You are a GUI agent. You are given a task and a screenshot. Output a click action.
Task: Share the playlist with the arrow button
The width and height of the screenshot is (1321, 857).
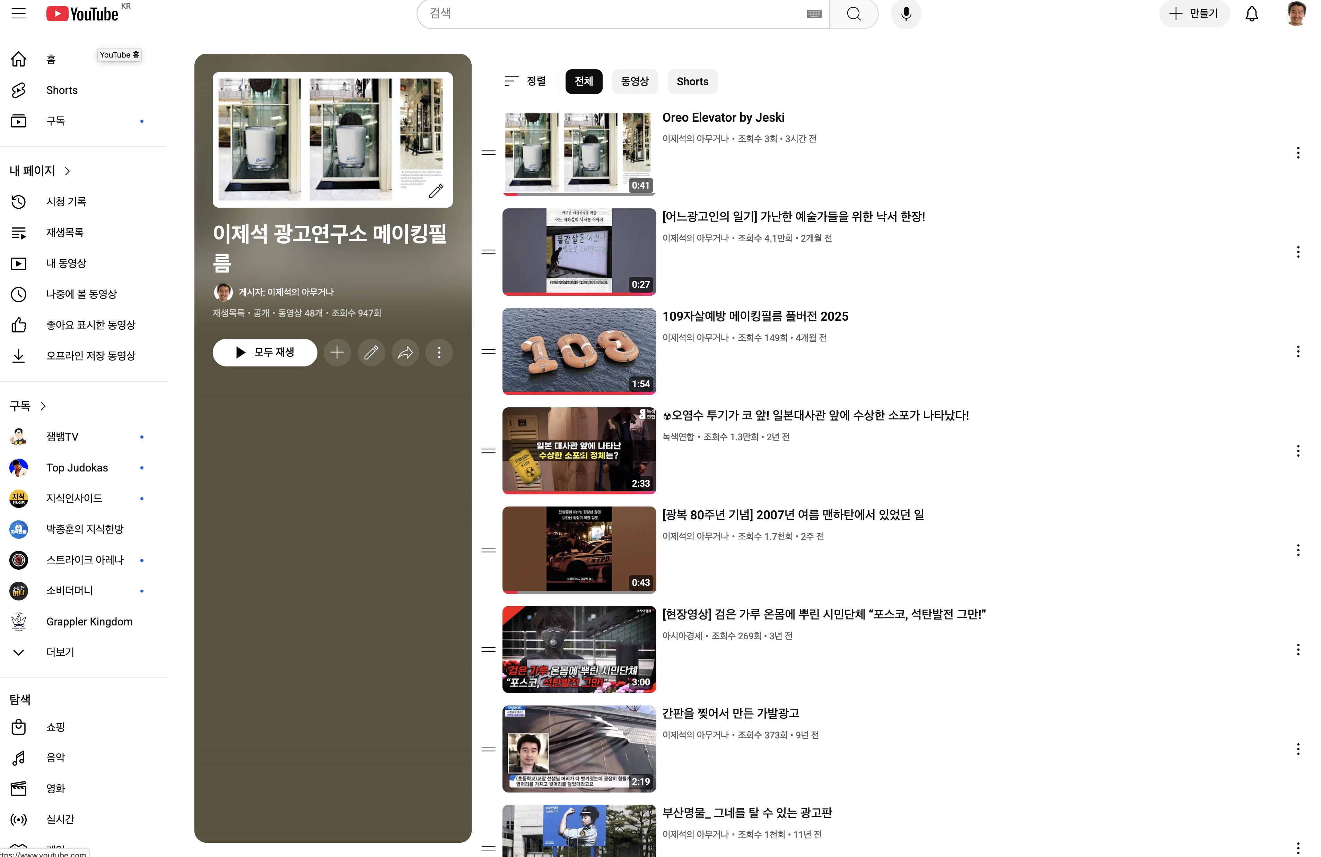point(405,353)
